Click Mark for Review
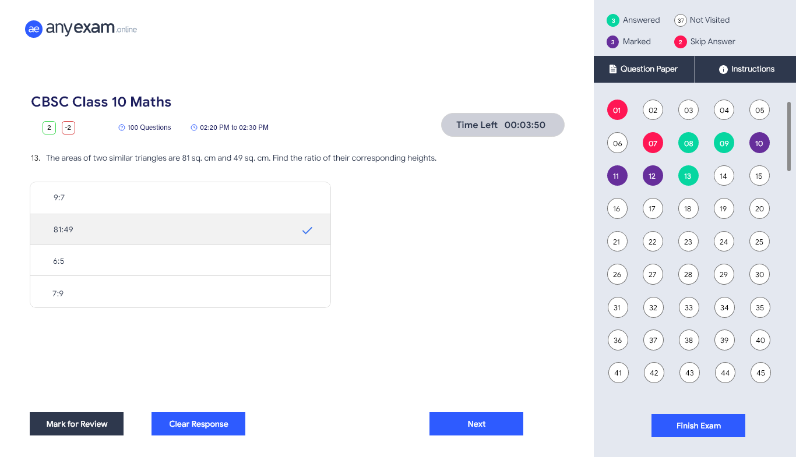Image resolution: width=796 pixels, height=457 pixels. point(76,423)
